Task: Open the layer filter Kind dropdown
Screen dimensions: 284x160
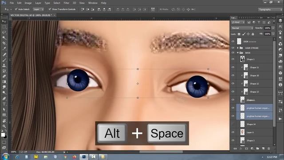Action: click(x=238, y=22)
